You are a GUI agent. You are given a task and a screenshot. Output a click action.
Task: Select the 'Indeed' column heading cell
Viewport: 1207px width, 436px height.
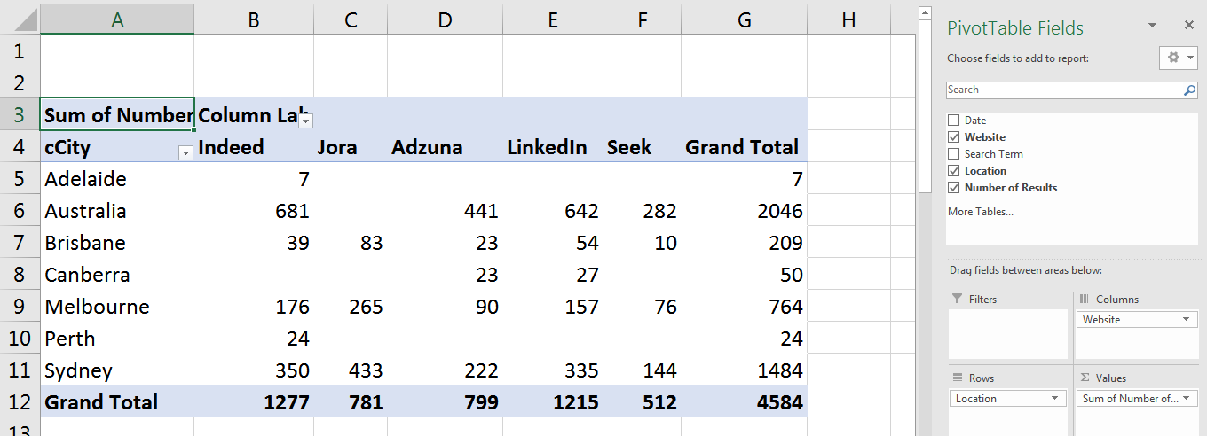[254, 146]
